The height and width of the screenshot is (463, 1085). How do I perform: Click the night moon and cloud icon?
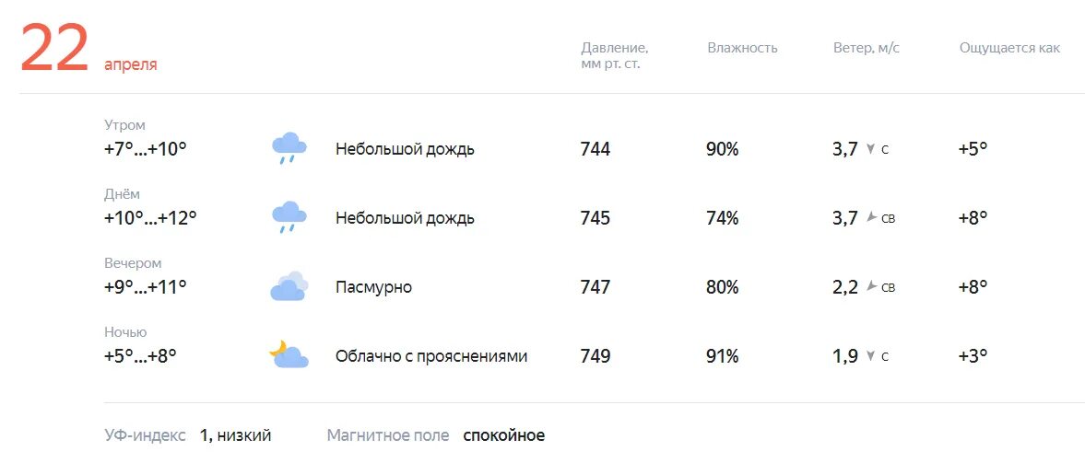(x=289, y=353)
